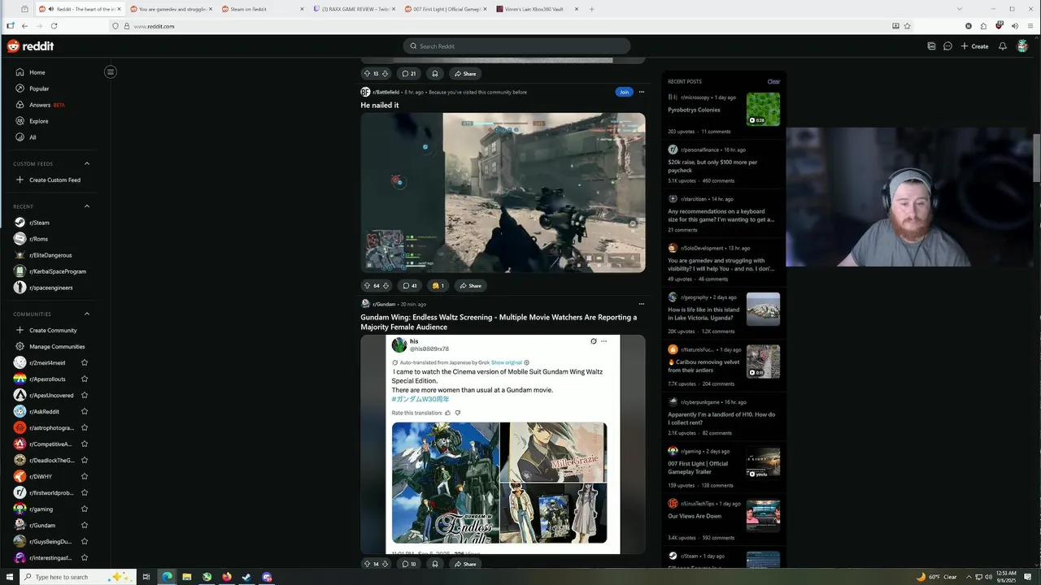Clear the recent posts list
Image resolution: width=1041 pixels, height=585 pixels.
[x=773, y=81]
